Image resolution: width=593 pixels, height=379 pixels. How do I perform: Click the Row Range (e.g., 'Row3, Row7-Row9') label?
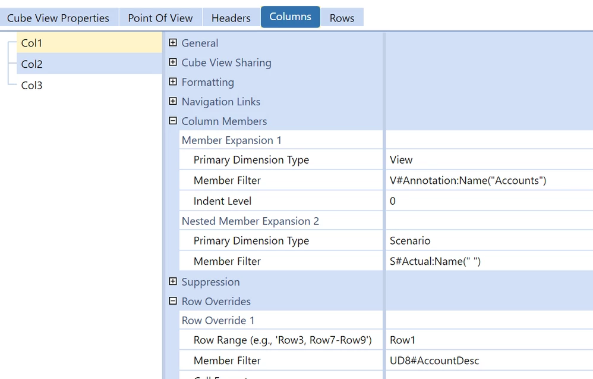[x=282, y=340]
